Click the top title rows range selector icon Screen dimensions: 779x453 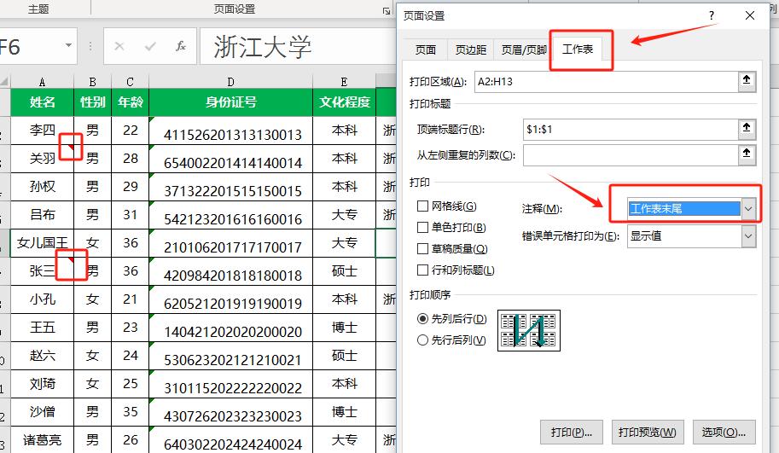pyautogui.click(x=747, y=129)
